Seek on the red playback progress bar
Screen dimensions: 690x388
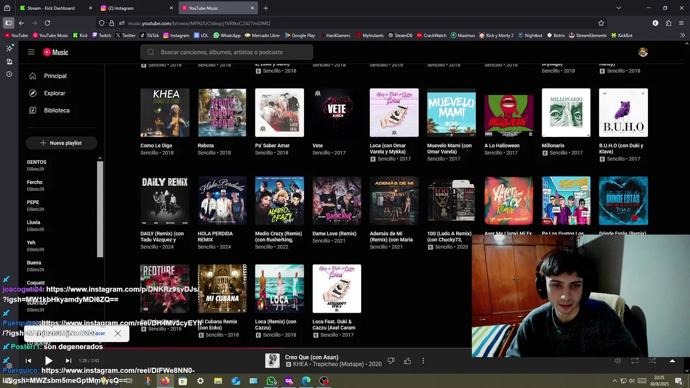pyautogui.click(x=345, y=348)
